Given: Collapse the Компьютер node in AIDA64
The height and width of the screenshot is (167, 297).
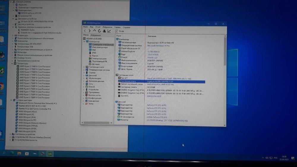Looking at the screenshot, I should (x=84, y=42).
